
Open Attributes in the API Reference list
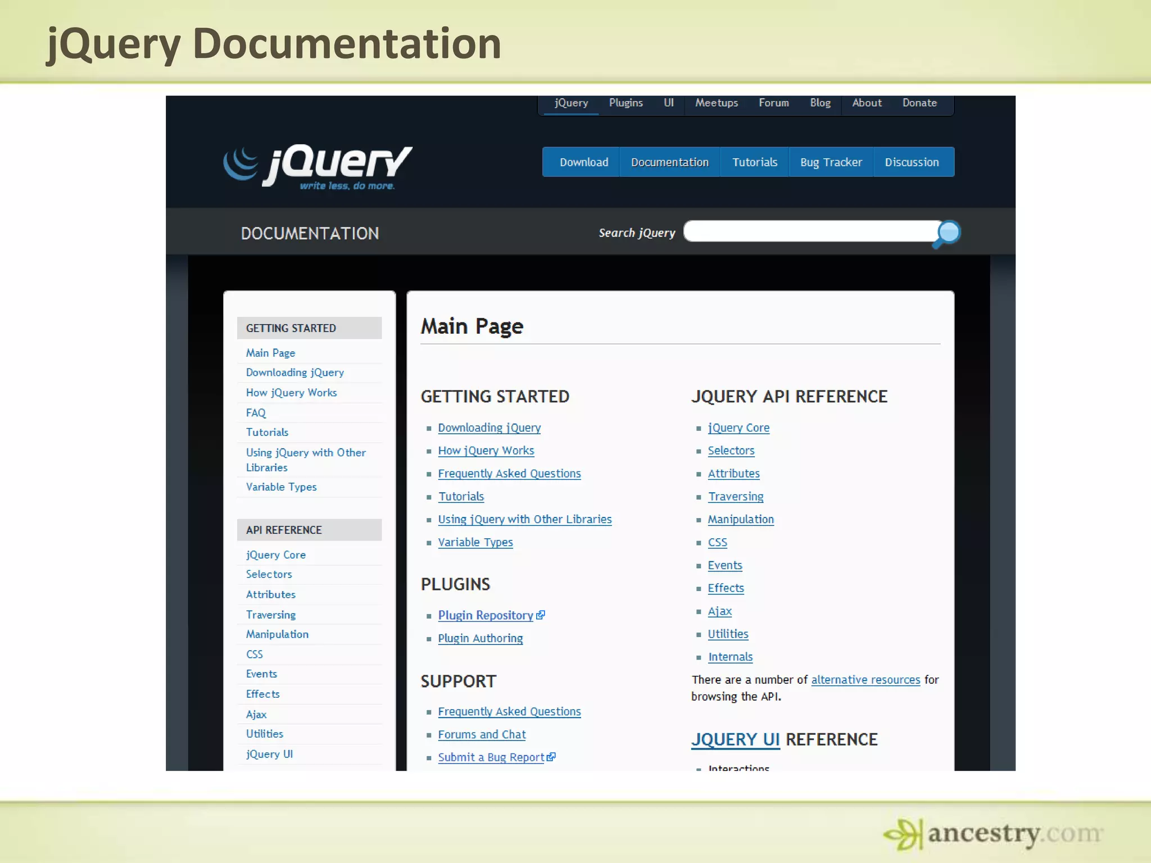733,474
